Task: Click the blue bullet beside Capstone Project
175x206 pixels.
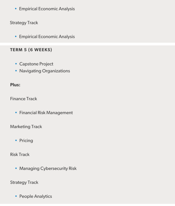Action: 16,64
